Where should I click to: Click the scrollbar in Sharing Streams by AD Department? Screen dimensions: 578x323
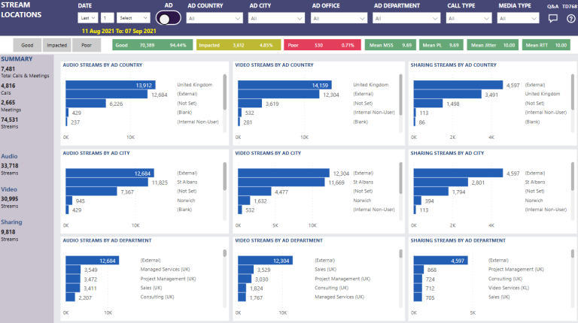573,253
